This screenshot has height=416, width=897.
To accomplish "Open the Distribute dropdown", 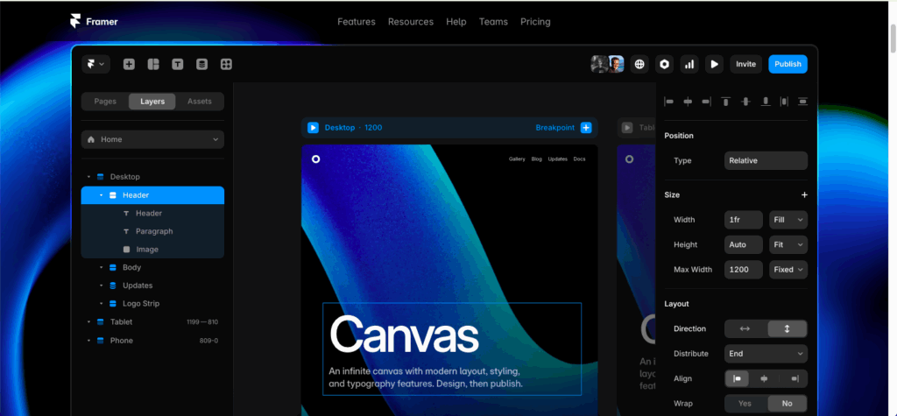I will (x=766, y=354).
